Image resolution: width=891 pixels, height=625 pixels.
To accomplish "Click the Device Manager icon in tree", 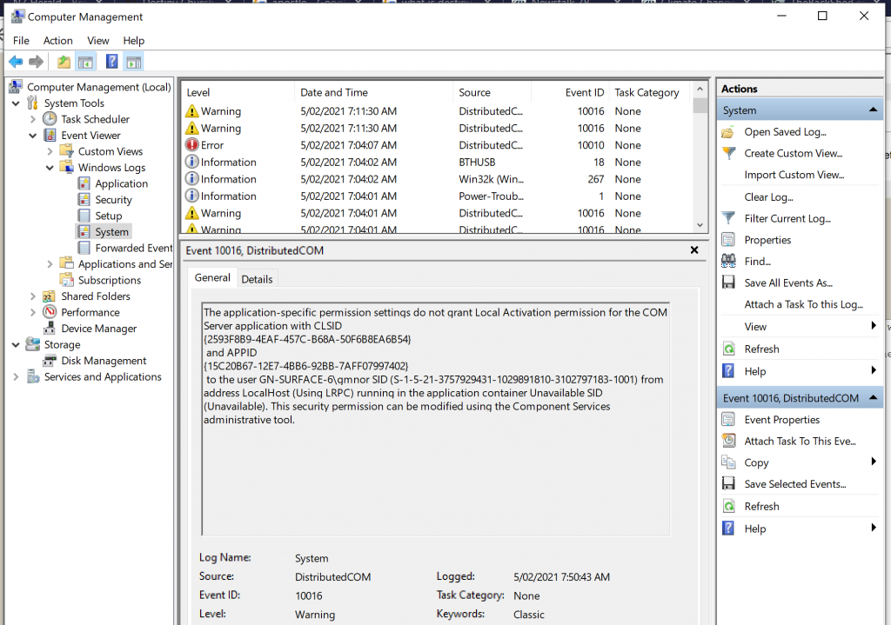I will pyautogui.click(x=50, y=329).
